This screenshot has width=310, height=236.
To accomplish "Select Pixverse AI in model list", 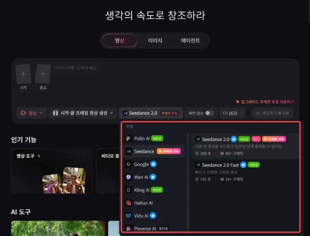I will coord(153,229).
